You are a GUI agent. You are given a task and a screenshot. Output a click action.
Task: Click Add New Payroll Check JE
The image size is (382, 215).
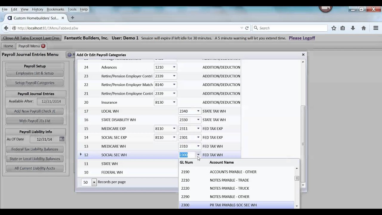[x=35, y=111]
